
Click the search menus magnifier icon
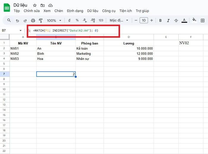point(9,20)
